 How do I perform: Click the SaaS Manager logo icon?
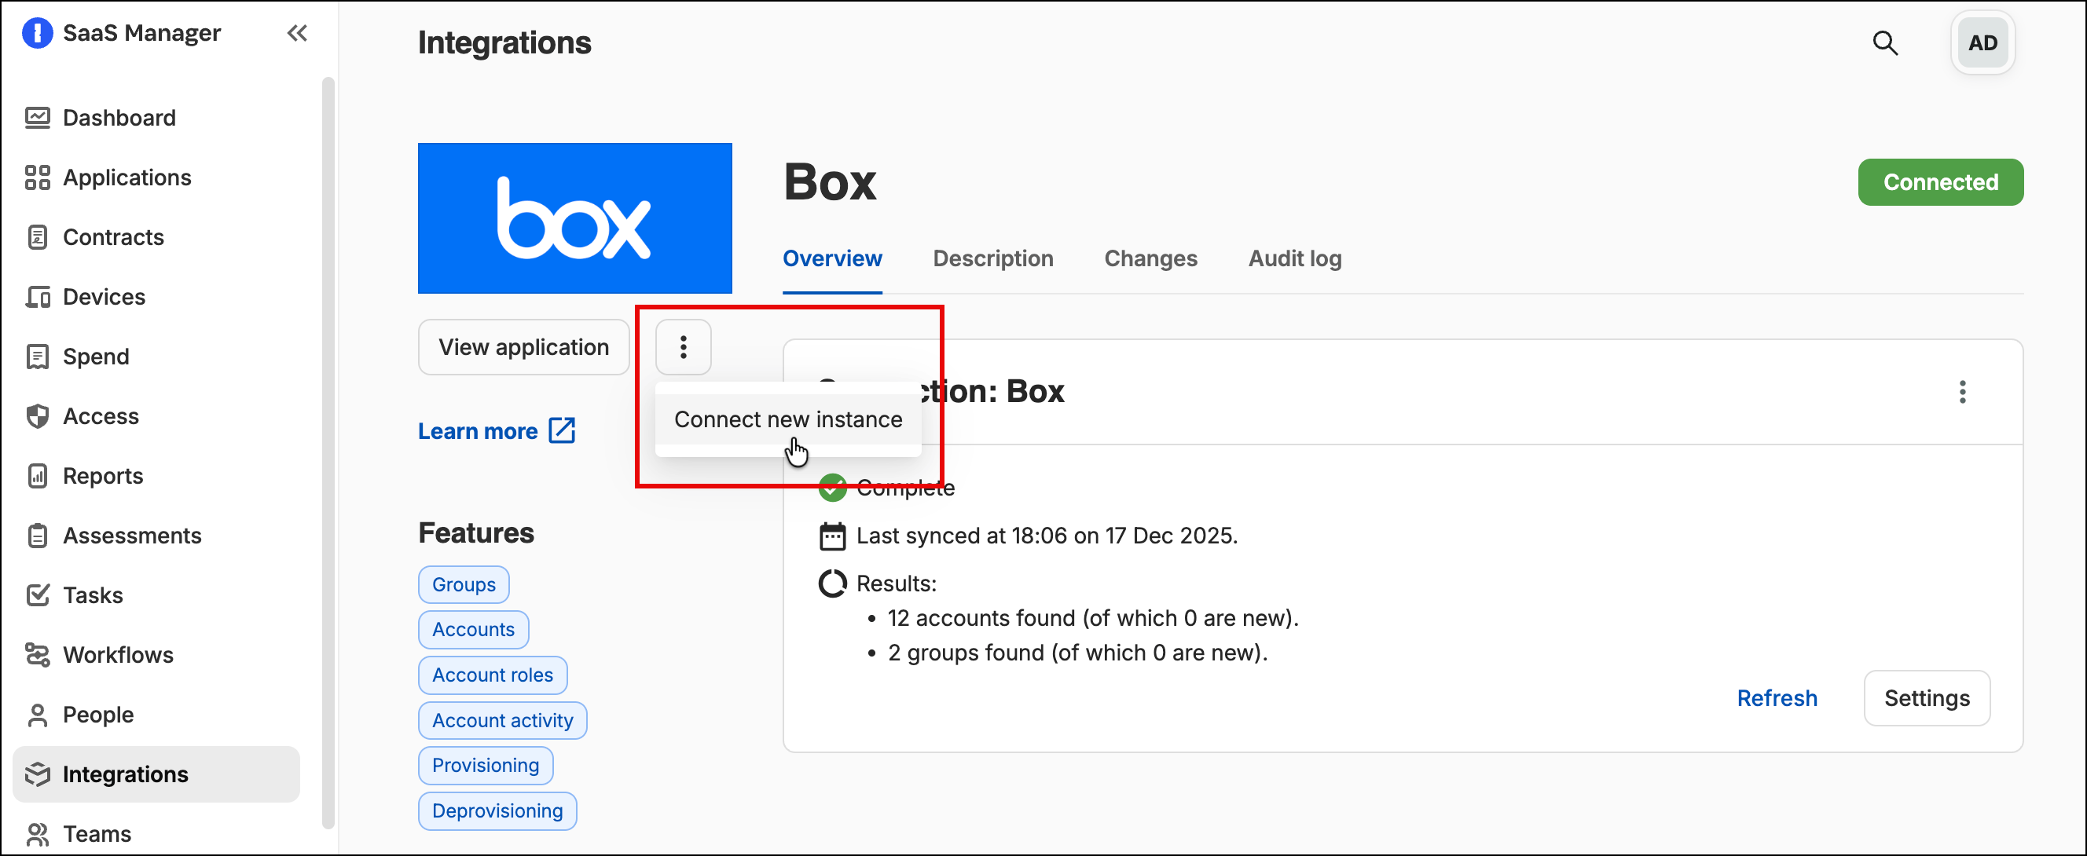pyautogui.click(x=37, y=33)
